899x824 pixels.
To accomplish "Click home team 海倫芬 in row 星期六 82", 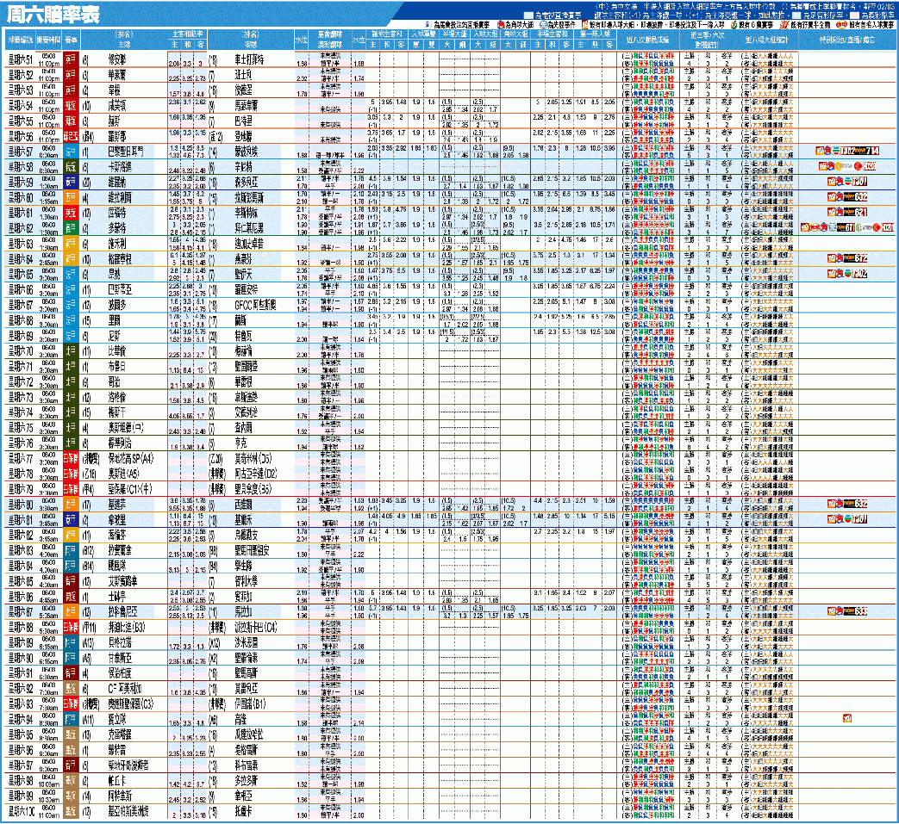I will tap(117, 536).
